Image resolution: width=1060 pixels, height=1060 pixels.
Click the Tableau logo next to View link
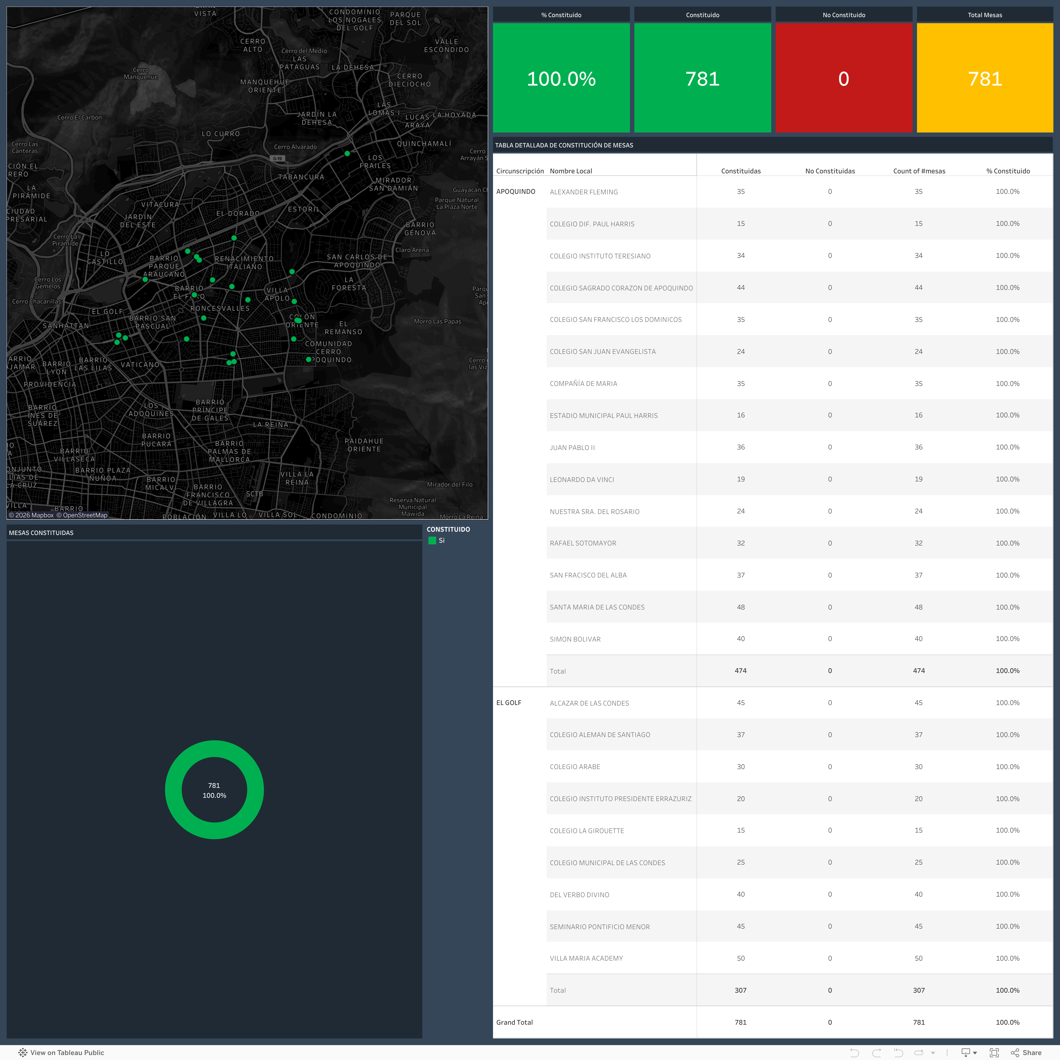22,1053
